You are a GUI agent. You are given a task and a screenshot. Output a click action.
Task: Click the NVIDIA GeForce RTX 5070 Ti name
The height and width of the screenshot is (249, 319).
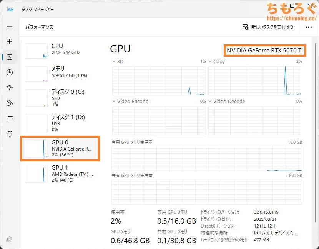point(265,50)
